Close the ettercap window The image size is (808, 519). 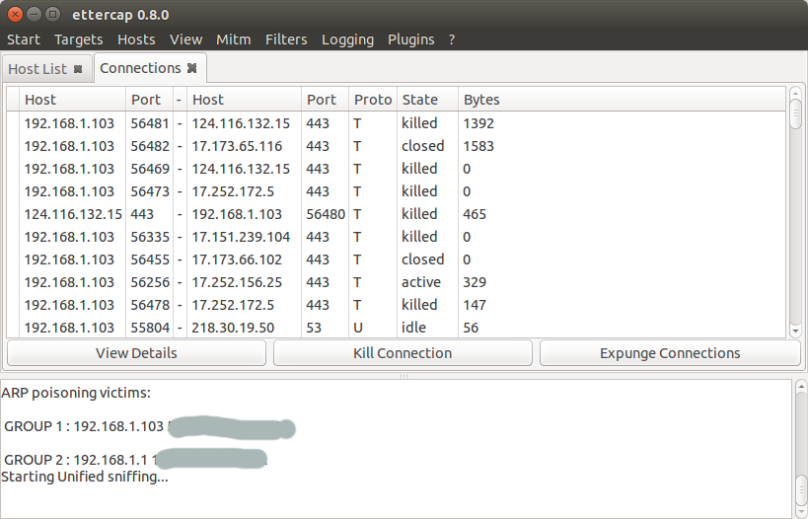coord(16,15)
